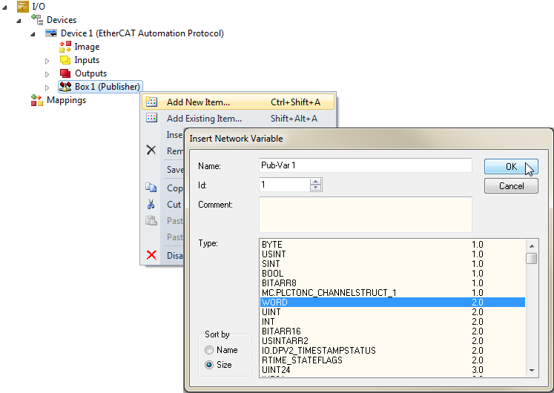Select the Inputs tree item label
The image size is (554, 393).
87,60
